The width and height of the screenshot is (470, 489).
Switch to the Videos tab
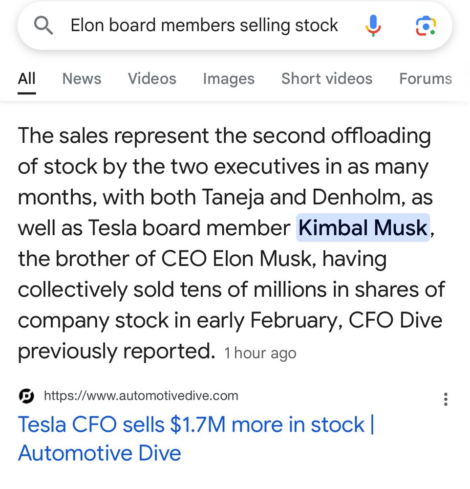coord(152,79)
